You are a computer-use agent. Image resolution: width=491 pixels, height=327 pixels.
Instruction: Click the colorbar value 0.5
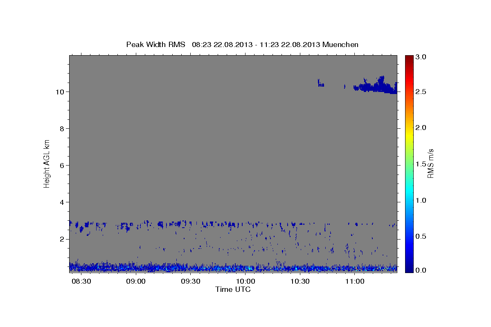421,236
